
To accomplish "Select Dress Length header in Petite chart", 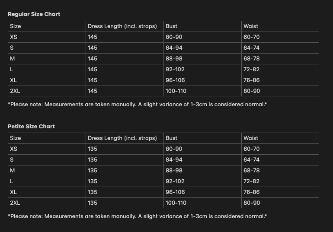I will 122,138.
